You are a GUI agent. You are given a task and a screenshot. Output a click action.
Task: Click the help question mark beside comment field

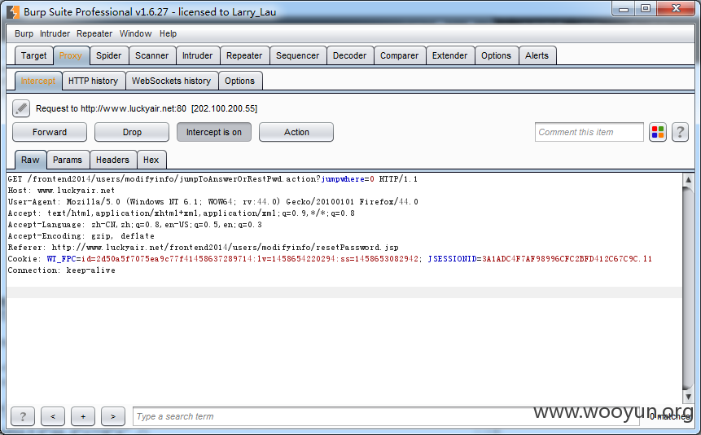[680, 132]
